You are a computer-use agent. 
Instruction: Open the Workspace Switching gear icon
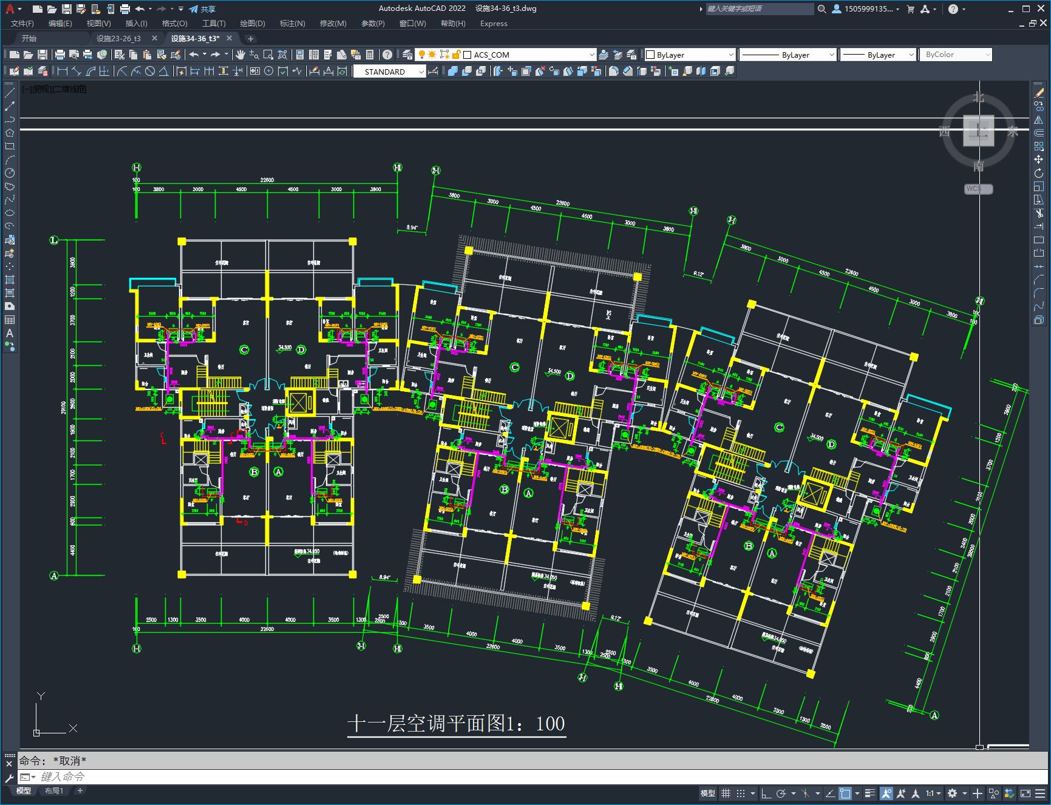click(x=952, y=793)
